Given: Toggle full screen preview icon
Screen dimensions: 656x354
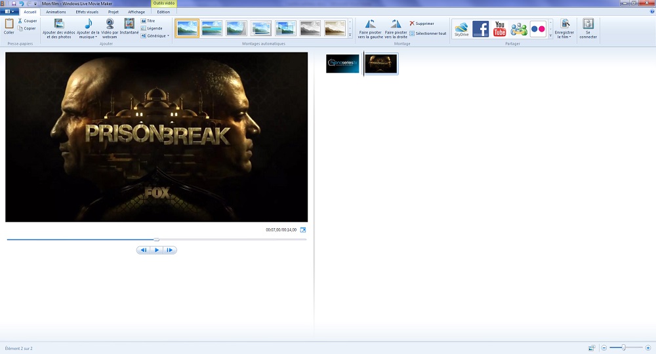Looking at the screenshot, I should pyautogui.click(x=303, y=230).
